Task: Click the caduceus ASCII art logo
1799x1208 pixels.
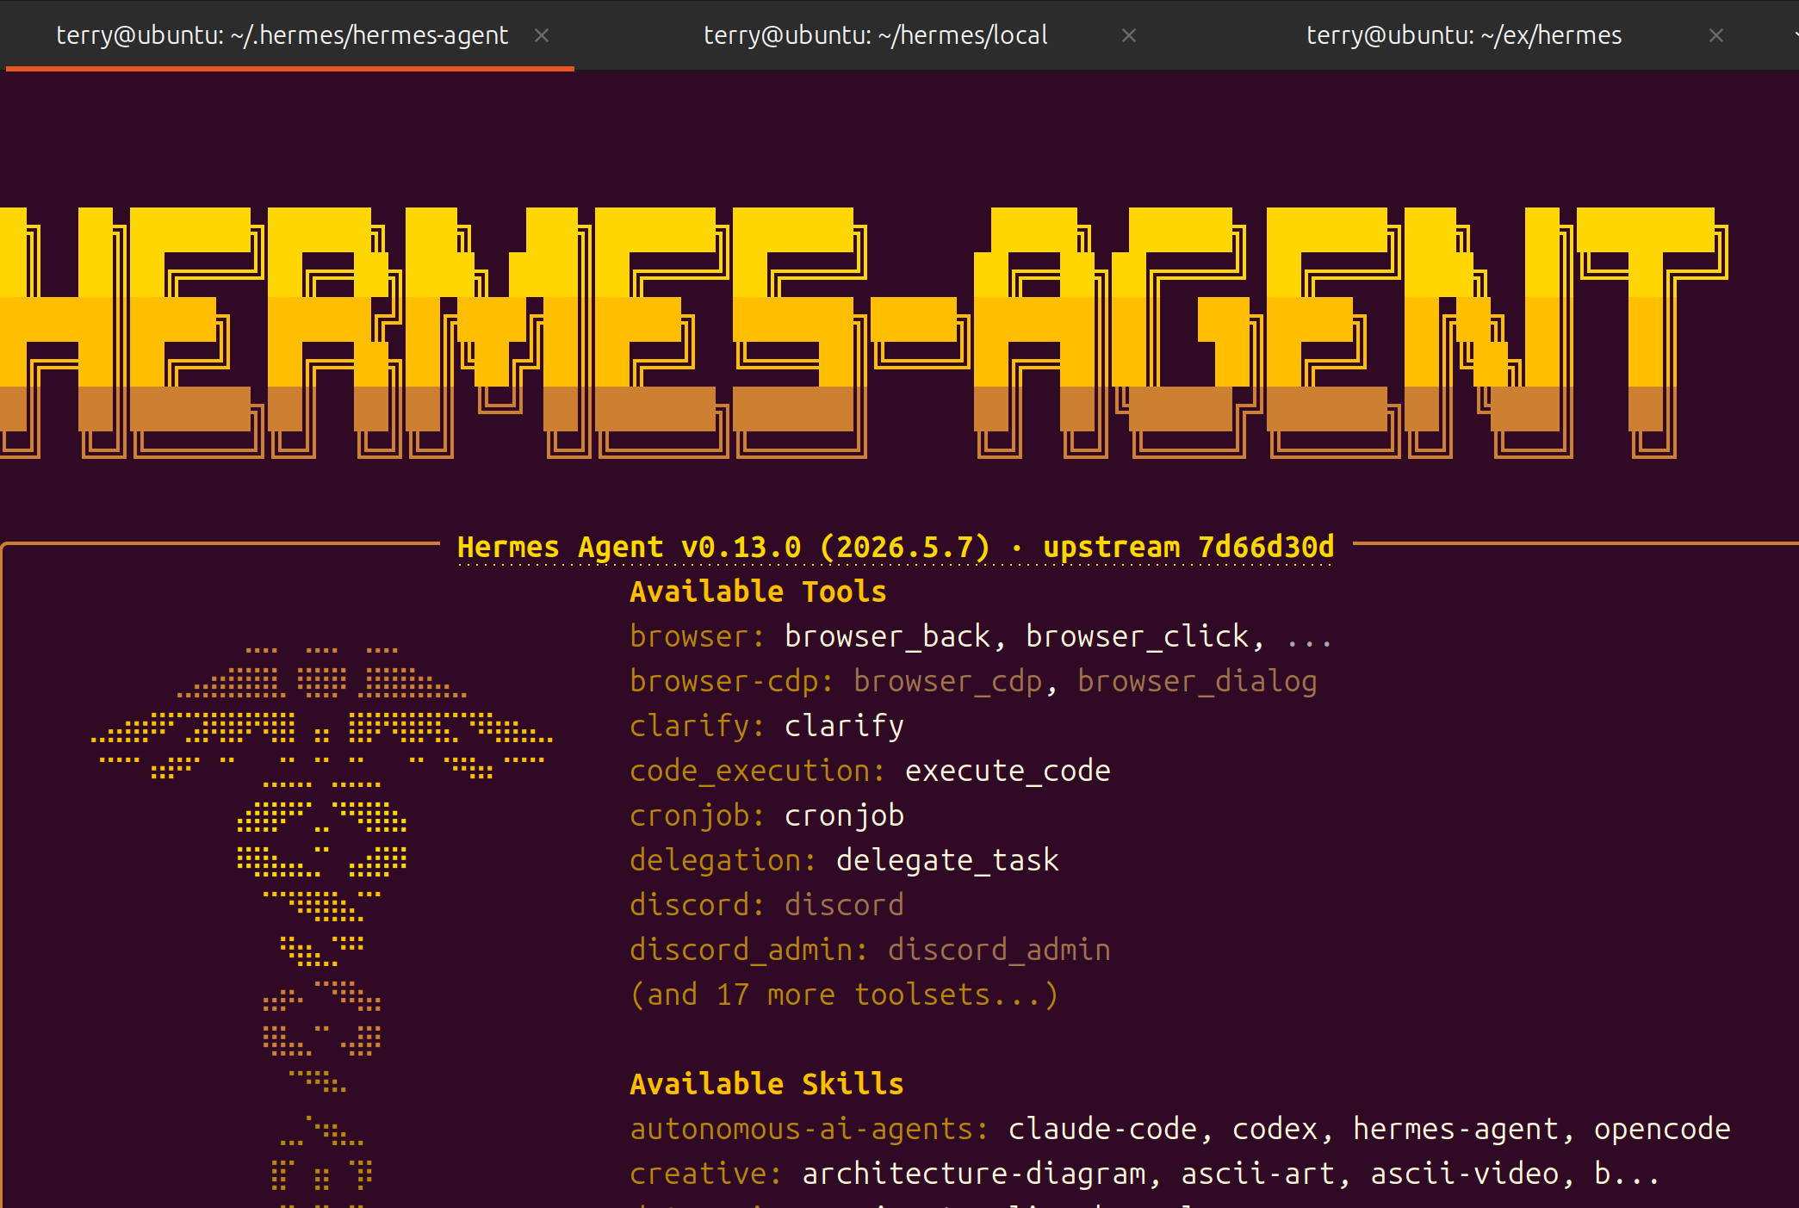Action: click(322, 926)
